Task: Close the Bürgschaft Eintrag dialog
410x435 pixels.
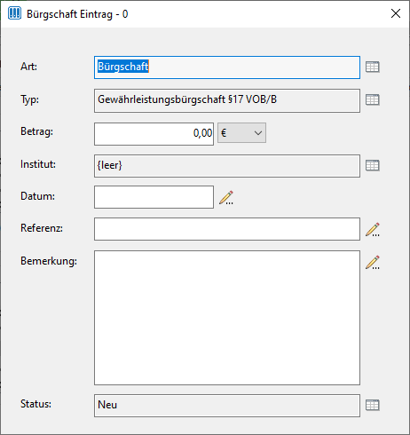Action: [x=396, y=13]
